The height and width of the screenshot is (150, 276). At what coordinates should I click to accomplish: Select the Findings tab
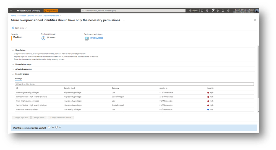[19, 79]
